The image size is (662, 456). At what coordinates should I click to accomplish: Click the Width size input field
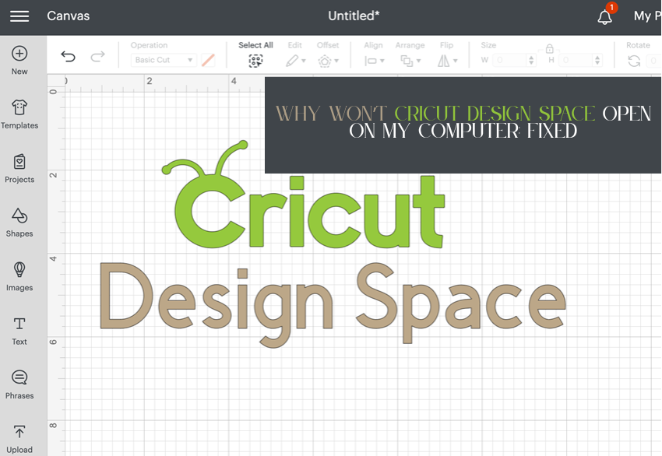pyautogui.click(x=510, y=59)
